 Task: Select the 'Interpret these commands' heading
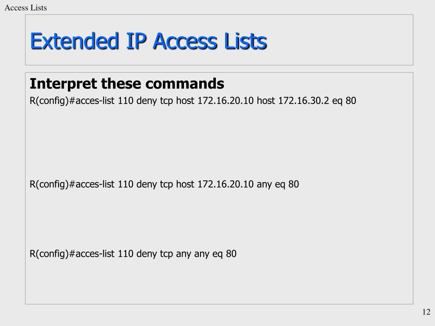tap(127, 84)
